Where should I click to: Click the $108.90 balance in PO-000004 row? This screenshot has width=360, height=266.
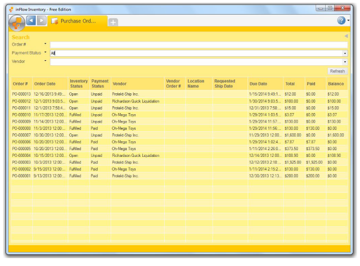[x=334, y=155]
